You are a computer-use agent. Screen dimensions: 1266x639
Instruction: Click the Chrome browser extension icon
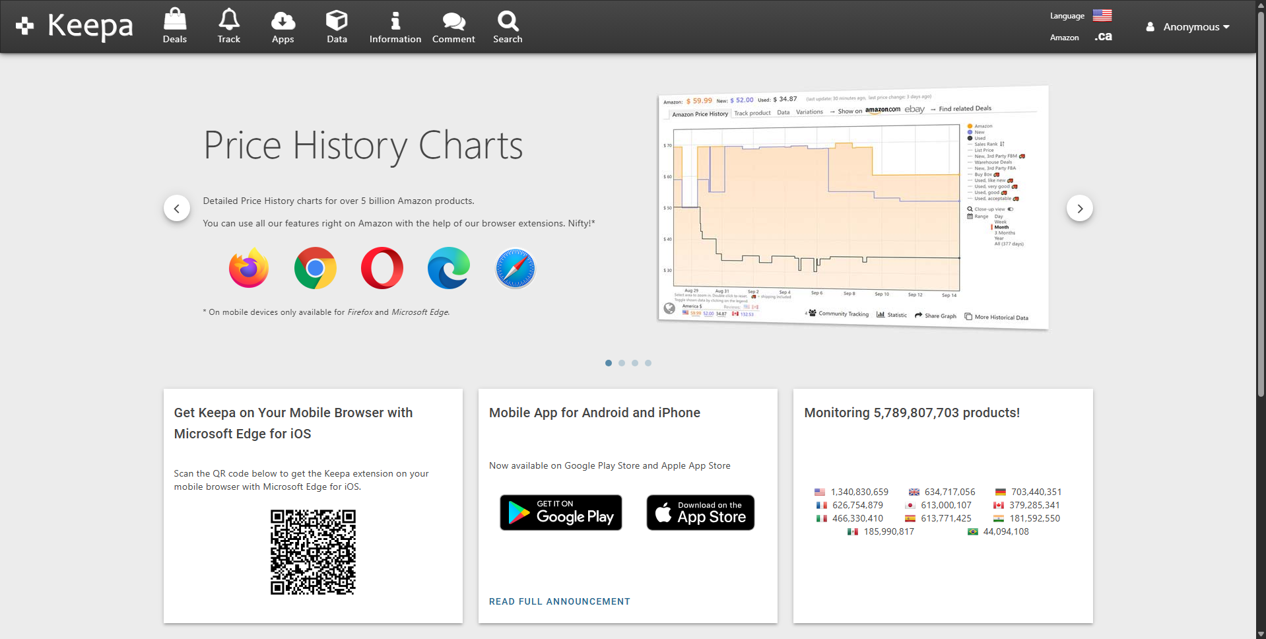316,268
